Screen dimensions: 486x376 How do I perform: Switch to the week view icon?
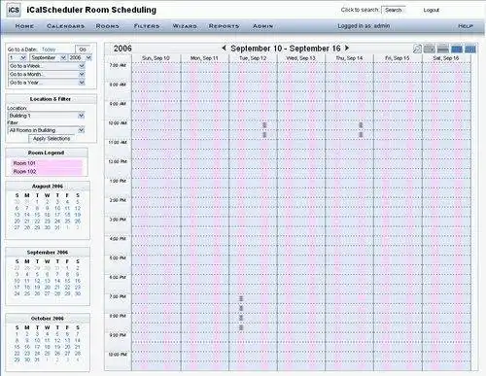click(457, 49)
